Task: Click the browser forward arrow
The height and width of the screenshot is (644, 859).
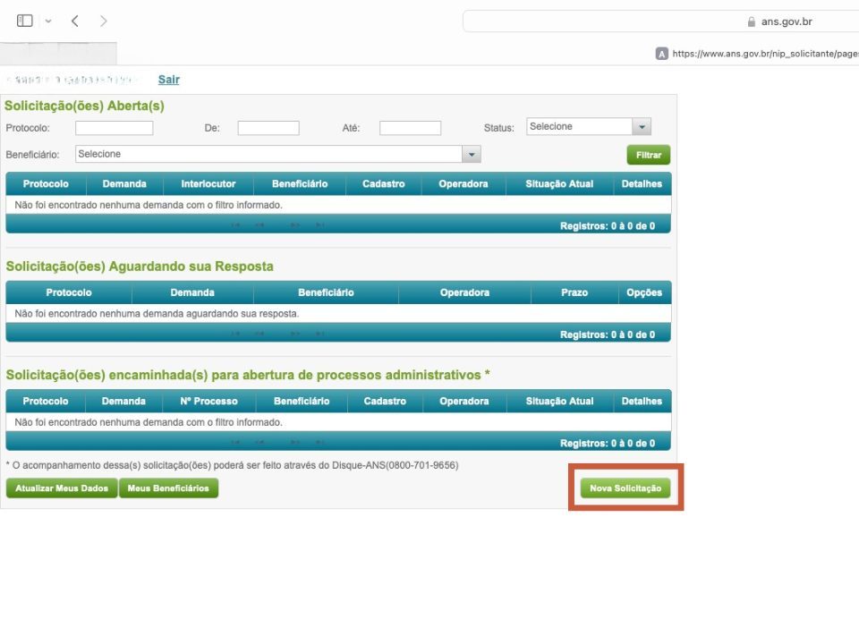Action: click(104, 21)
